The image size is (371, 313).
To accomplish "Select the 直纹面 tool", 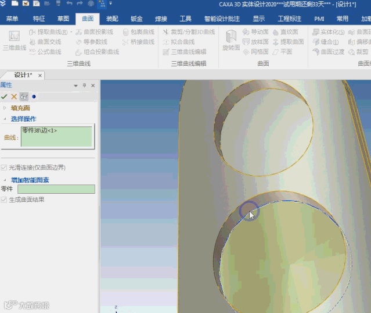I will click(285, 32).
